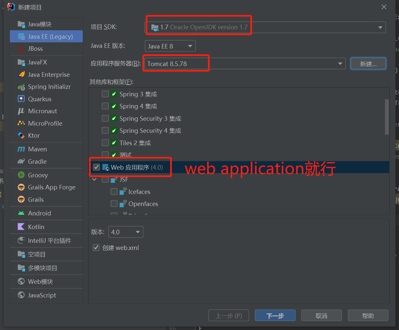The height and width of the screenshot is (330, 399).
Task: Choose the Micronaut mu icon
Action: (21, 111)
